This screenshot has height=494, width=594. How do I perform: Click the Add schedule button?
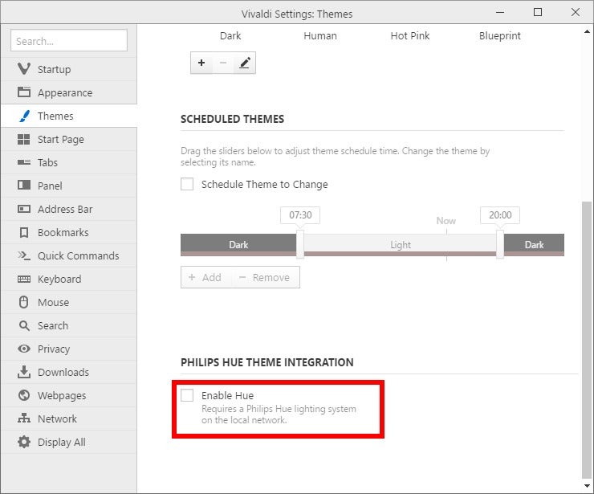pos(206,277)
